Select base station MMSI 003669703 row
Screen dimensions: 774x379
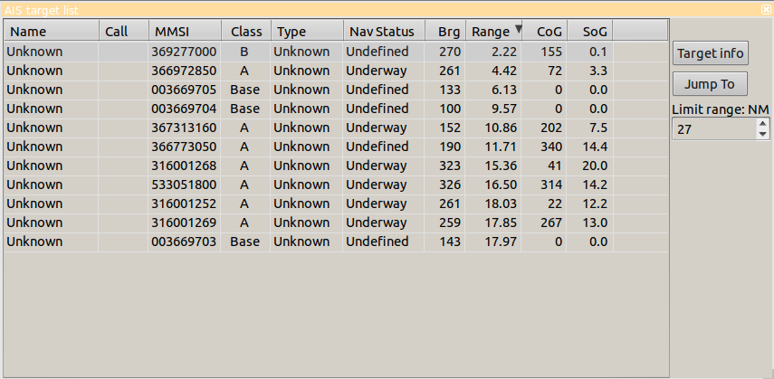coord(184,242)
